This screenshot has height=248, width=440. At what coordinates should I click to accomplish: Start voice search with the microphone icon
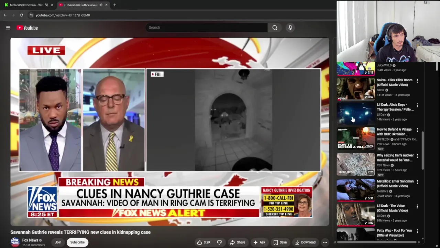290,28
